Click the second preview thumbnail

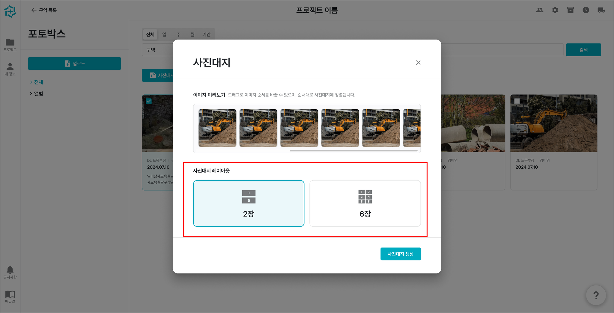258,128
